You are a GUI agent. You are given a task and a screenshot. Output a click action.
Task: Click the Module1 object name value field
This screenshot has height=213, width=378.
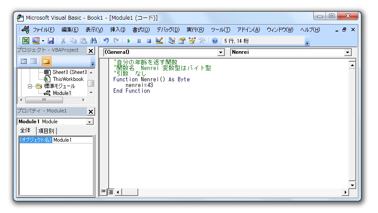(72, 140)
